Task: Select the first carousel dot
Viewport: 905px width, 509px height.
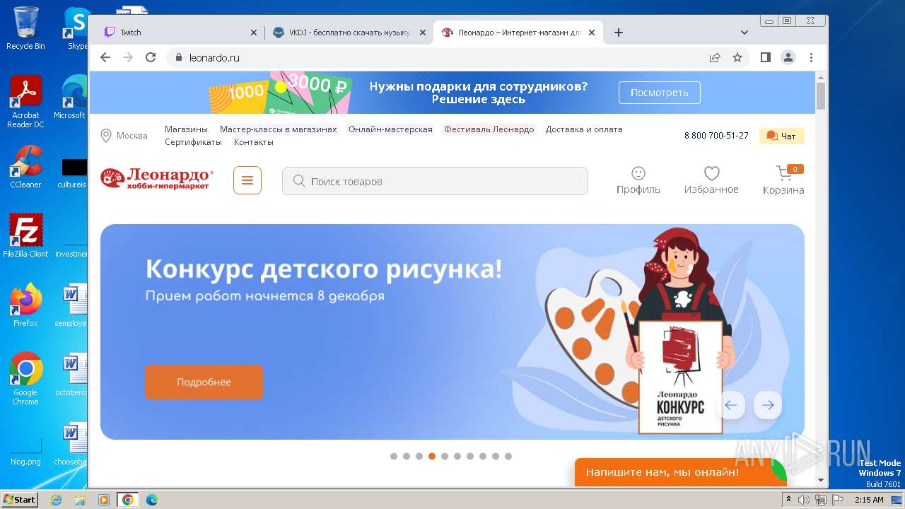Action: click(394, 456)
